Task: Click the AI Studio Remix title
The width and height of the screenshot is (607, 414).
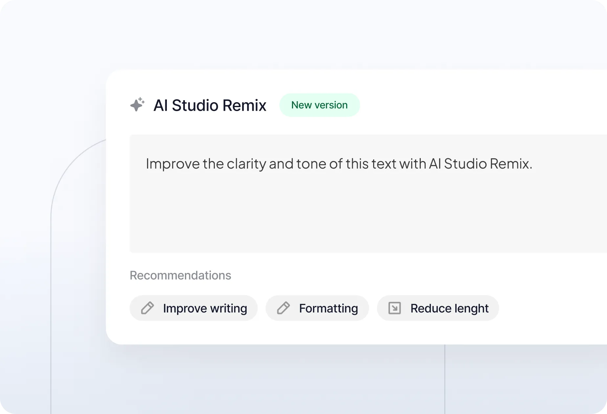Action: coord(210,105)
